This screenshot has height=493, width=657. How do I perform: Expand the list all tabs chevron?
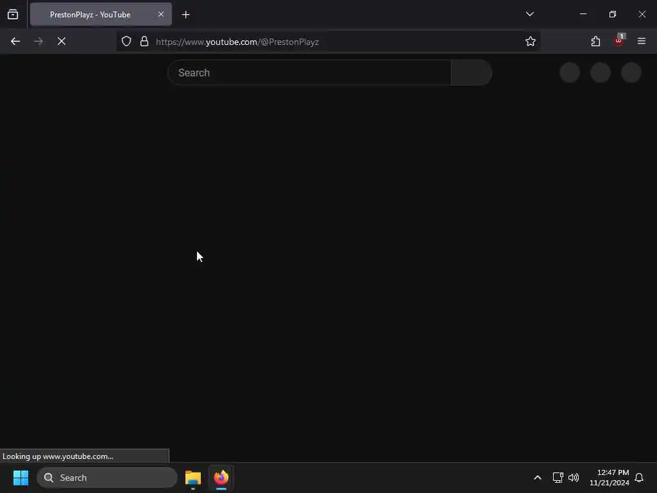pyautogui.click(x=529, y=14)
